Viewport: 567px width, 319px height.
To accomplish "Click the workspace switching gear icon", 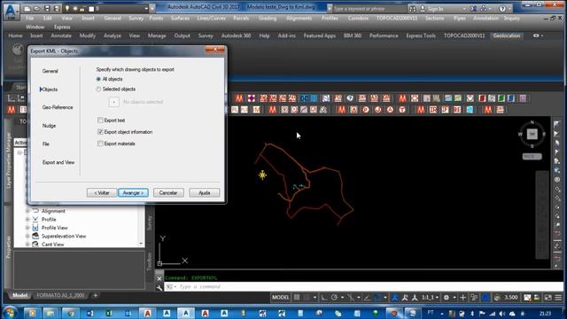I will [x=447, y=298].
